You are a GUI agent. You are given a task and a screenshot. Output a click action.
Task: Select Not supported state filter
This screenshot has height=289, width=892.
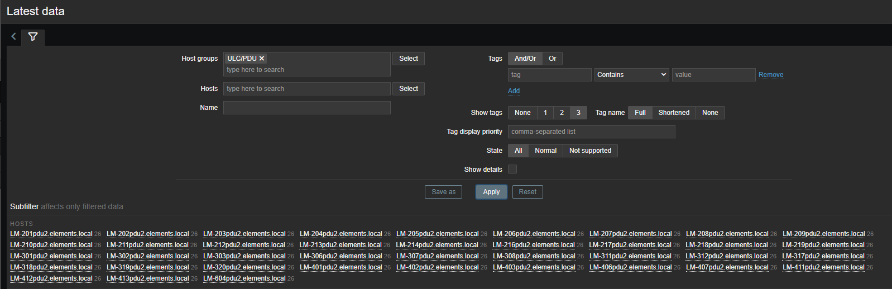point(590,151)
